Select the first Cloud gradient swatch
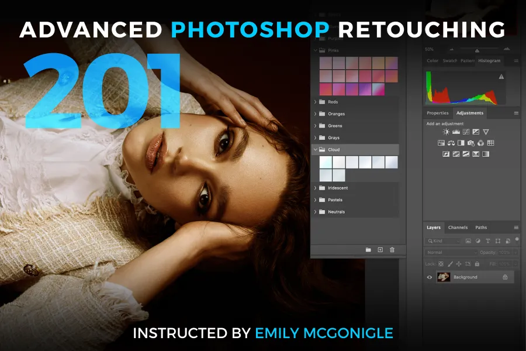The width and height of the screenshot is (526, 351). (x=326, y=162)
